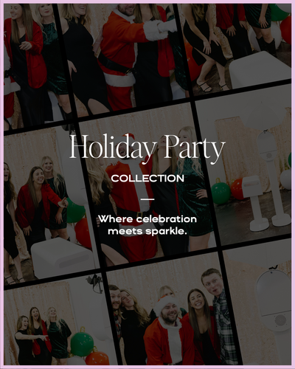This screenshot has width=295, height=369.
Task: Click the white bench in middle-left photo
Action: 61,256
